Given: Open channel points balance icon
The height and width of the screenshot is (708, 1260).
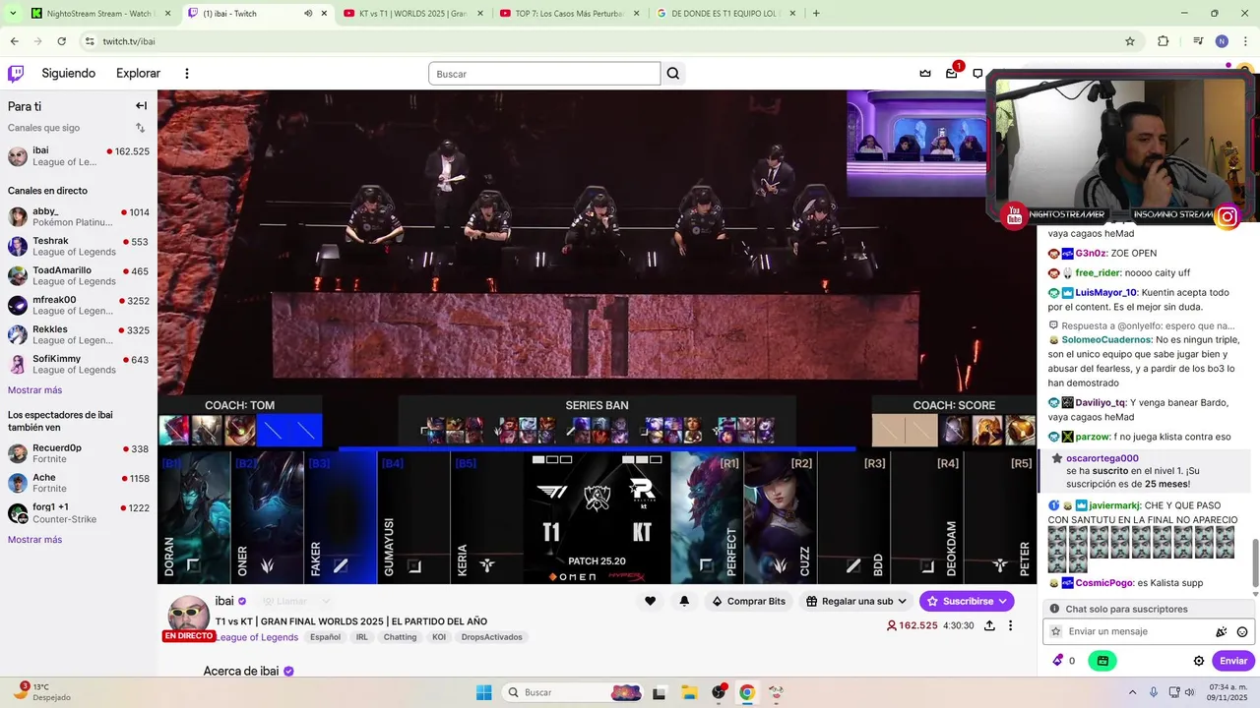Looking at the screenshot, I should [1063, 661].
